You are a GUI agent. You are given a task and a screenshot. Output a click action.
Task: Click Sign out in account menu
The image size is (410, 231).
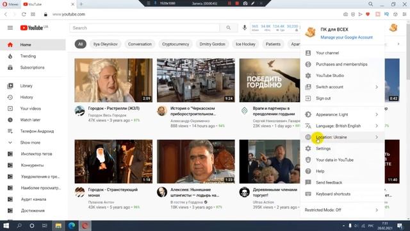[342, 98]
